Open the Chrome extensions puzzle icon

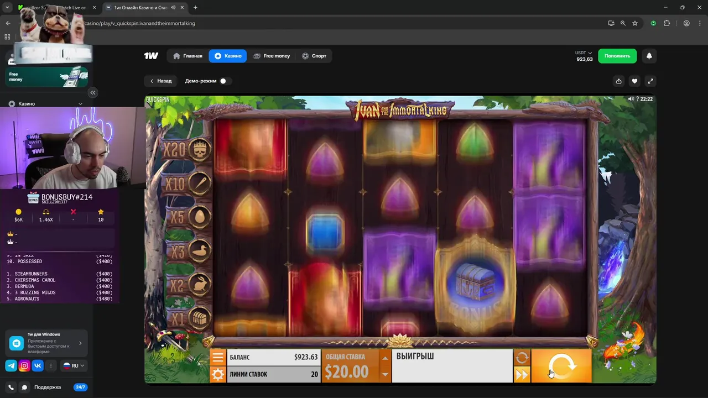coord(667,23)
